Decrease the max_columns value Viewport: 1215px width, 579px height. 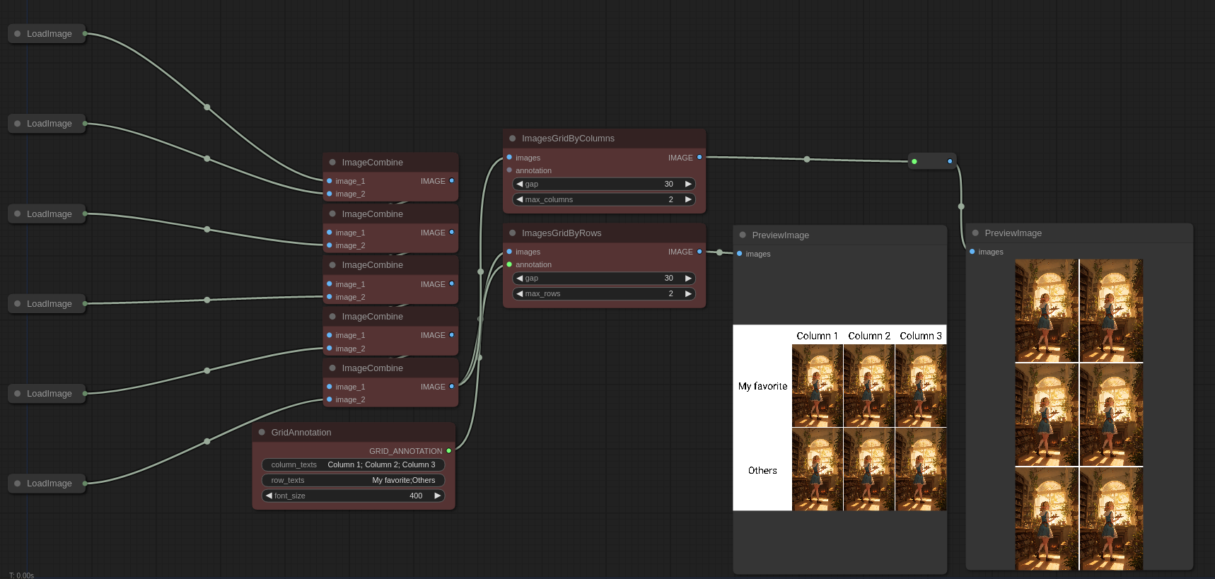[x=520, y=199]
